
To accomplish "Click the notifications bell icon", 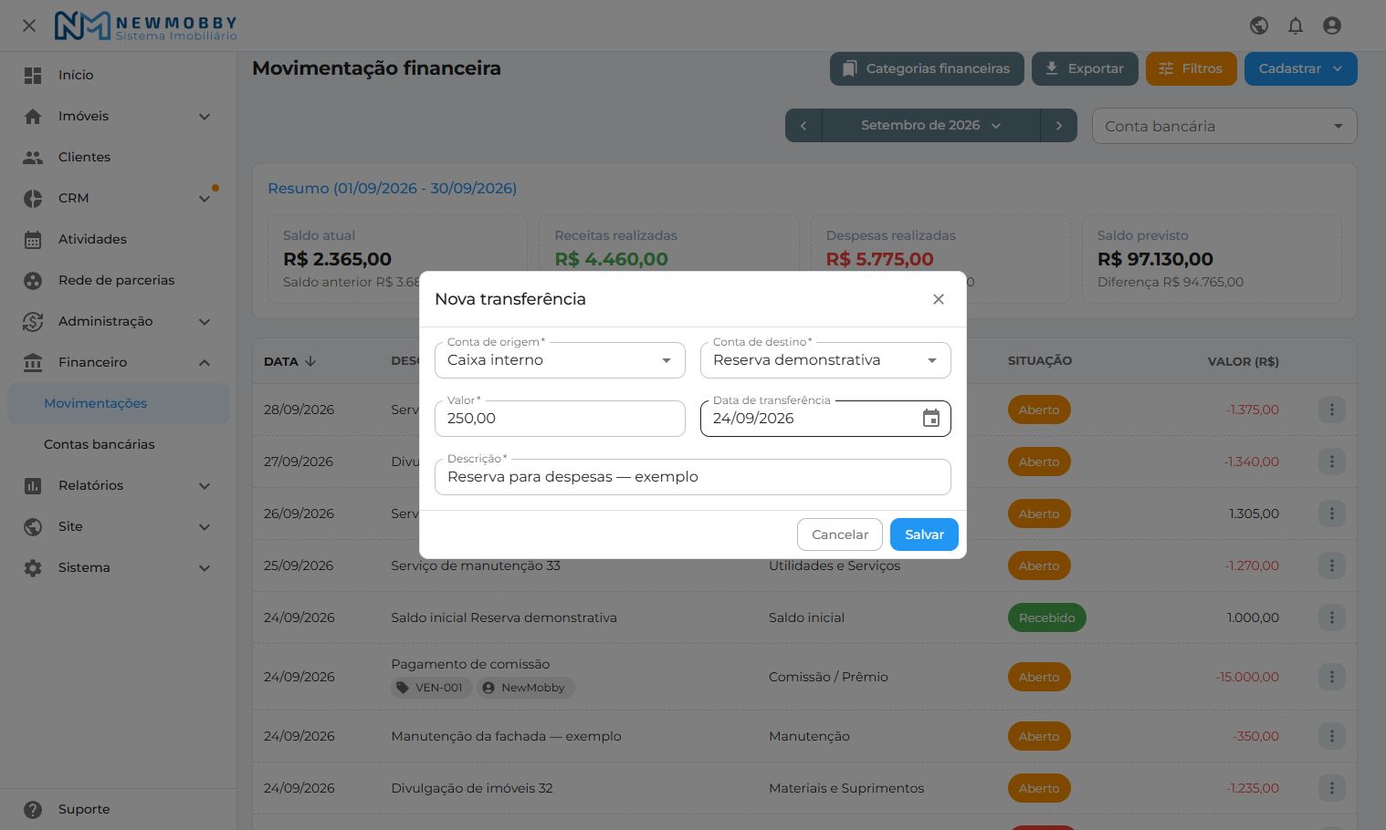I will pyautogui.click(x=1295, y=26).
